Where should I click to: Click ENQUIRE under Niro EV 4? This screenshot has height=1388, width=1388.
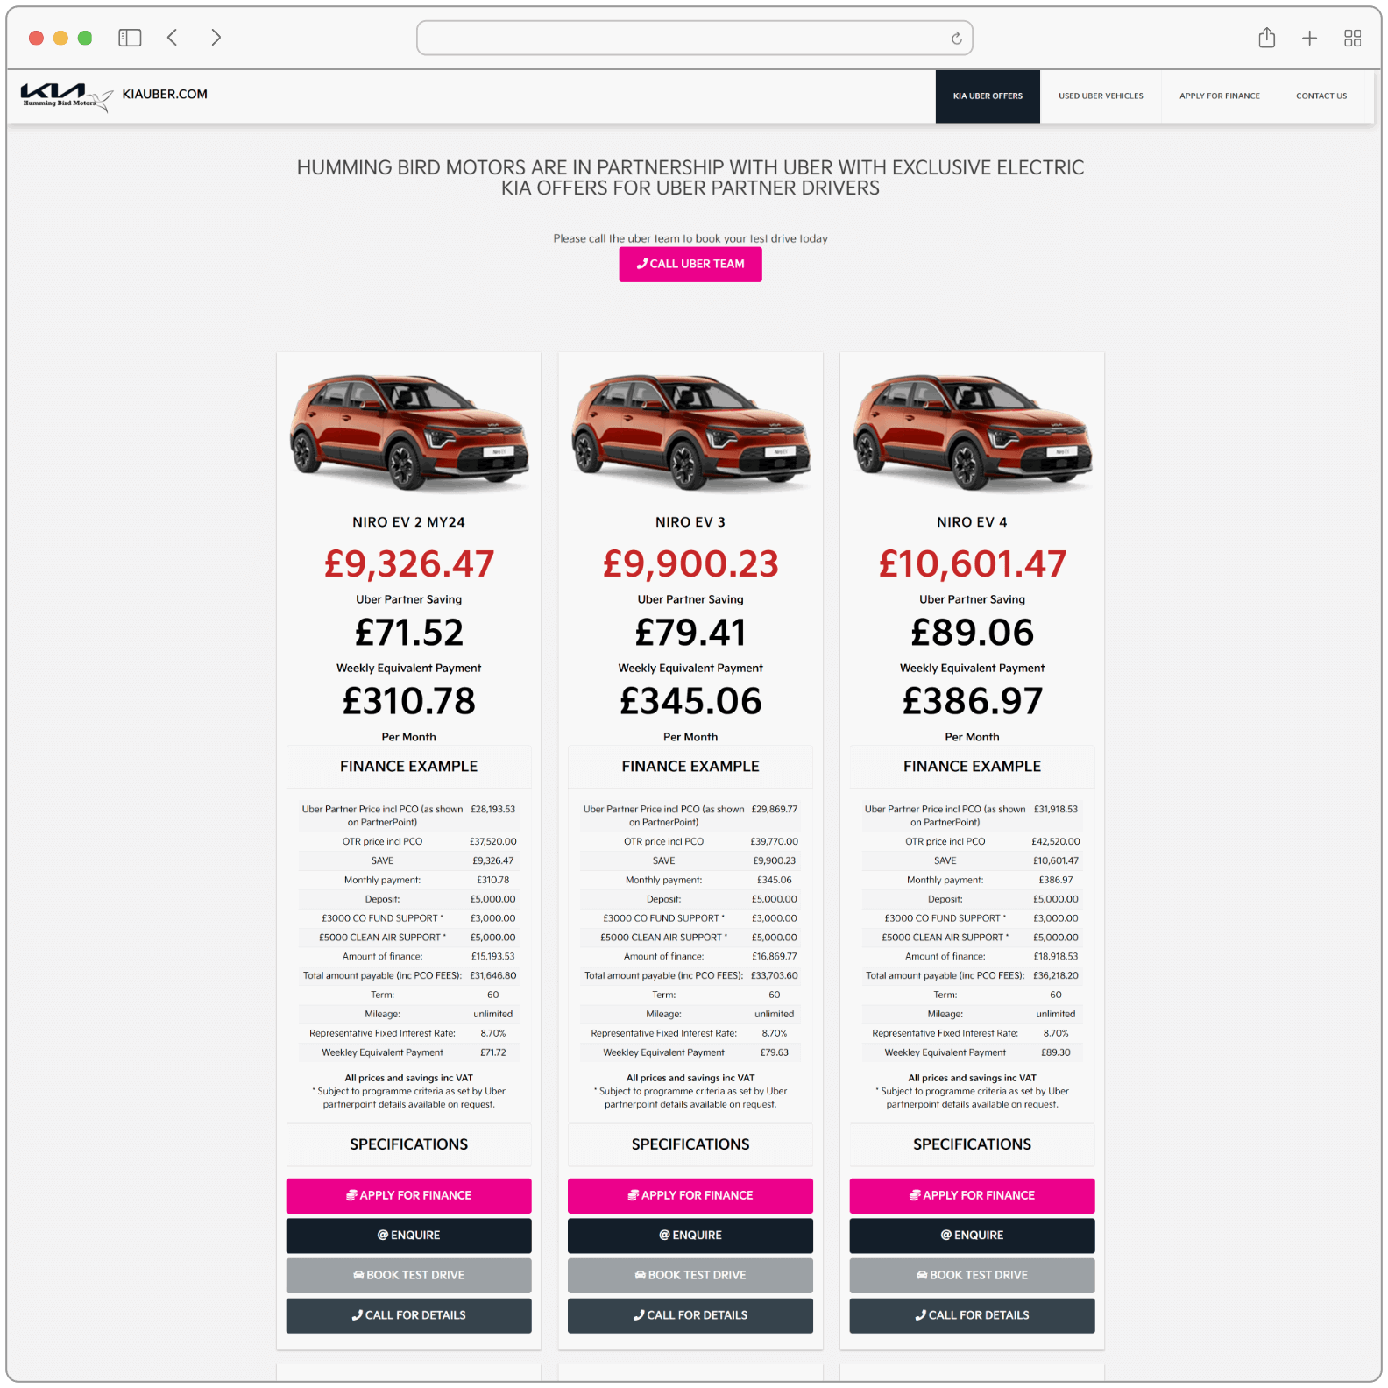coord(973,1236)
